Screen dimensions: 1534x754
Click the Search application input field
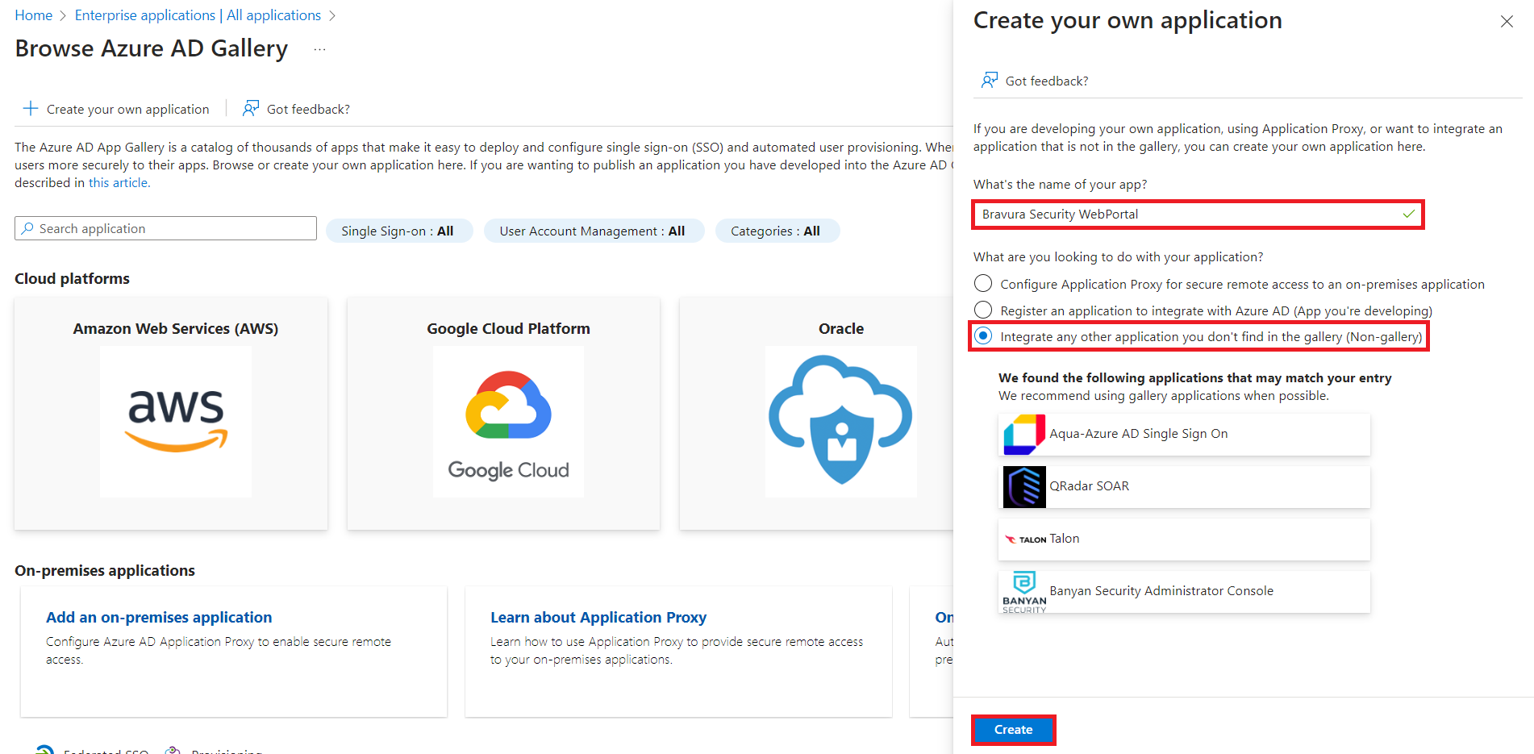[x=165, y=228]
